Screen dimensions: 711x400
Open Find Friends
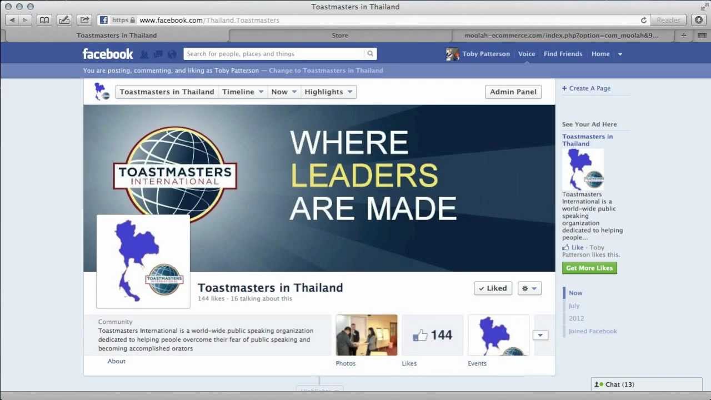[x=563, y=54]
